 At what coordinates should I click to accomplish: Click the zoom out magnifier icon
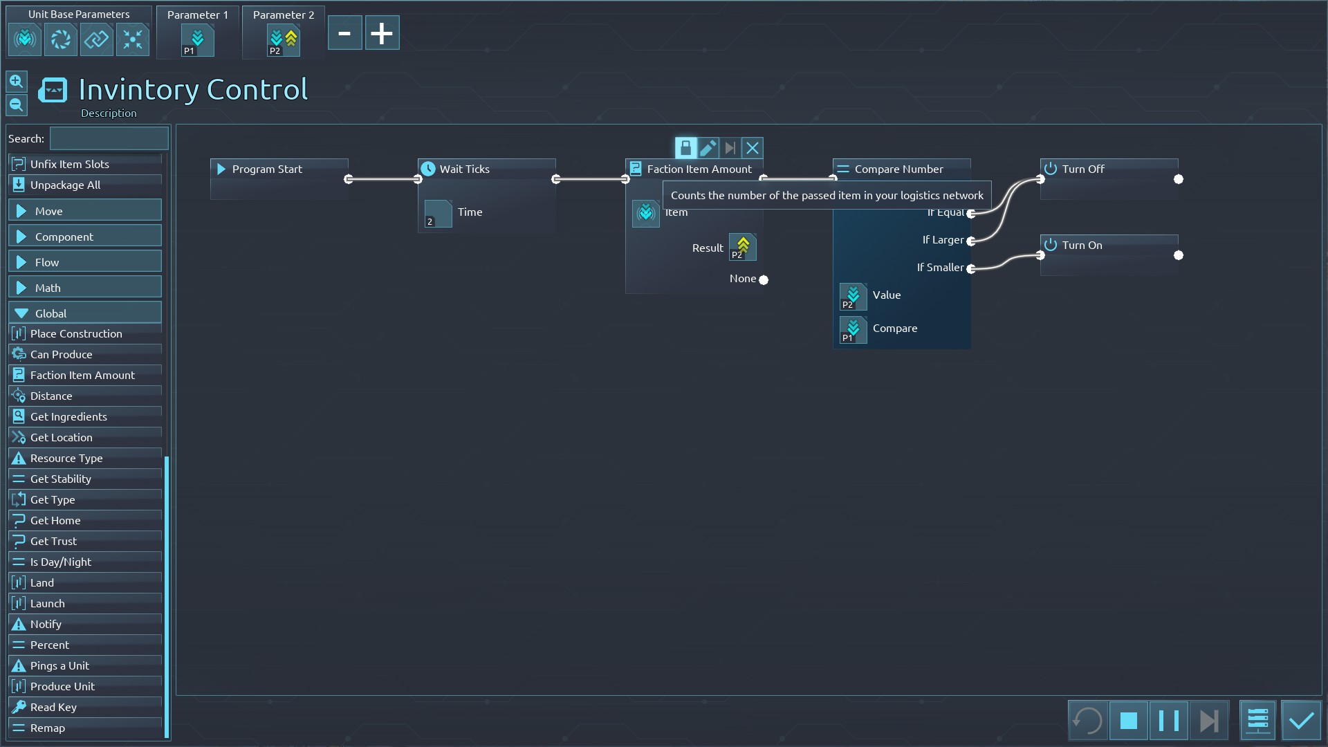point(17,105)
